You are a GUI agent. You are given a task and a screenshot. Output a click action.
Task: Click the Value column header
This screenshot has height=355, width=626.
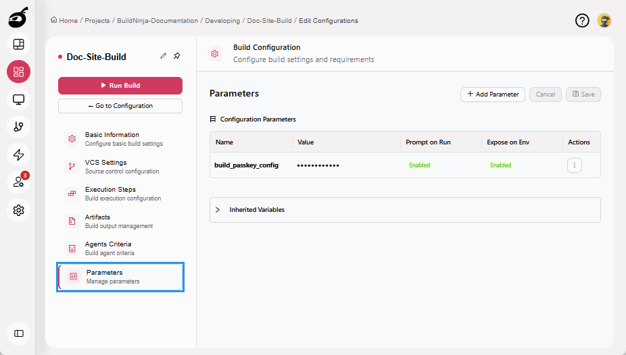[x=306, y=142]
